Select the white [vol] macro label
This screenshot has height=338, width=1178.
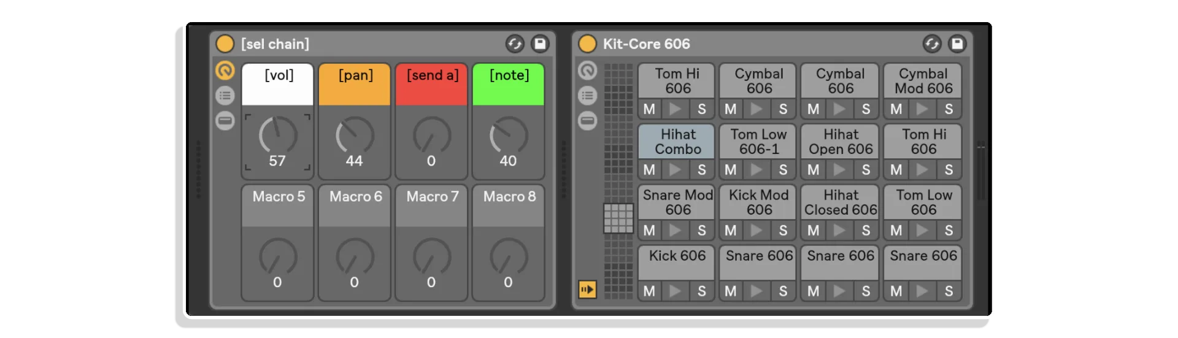[278, 85]
